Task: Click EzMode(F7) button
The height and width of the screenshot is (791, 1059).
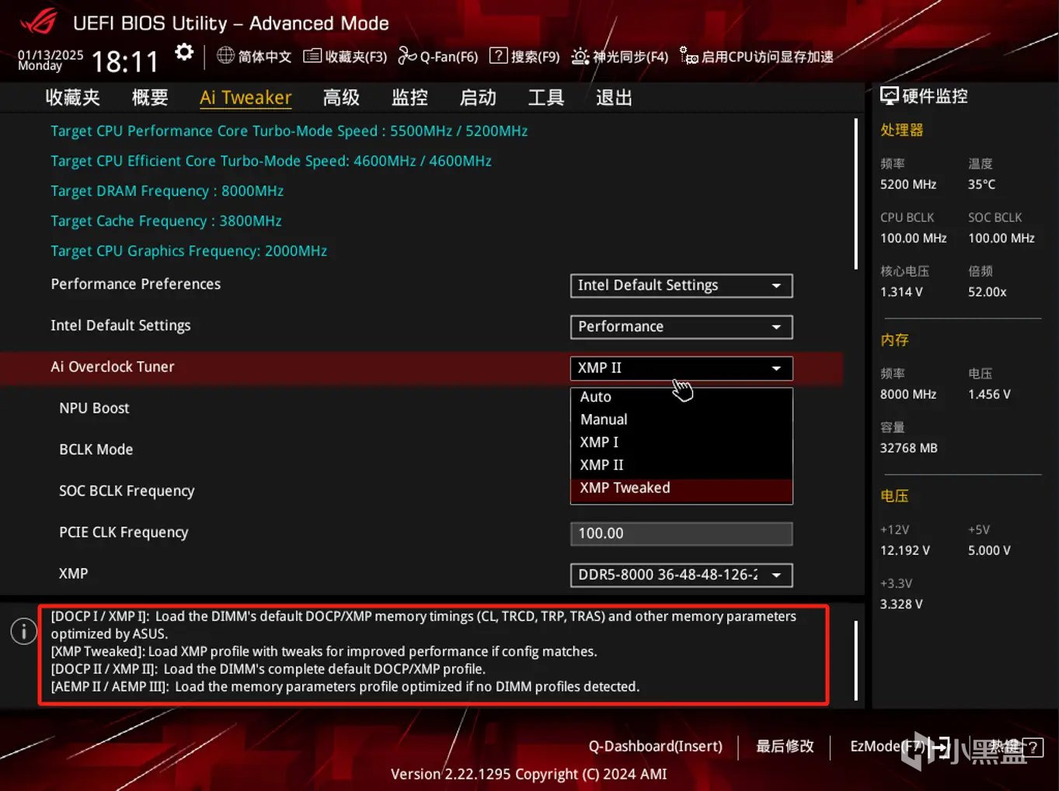Action: 899,746
